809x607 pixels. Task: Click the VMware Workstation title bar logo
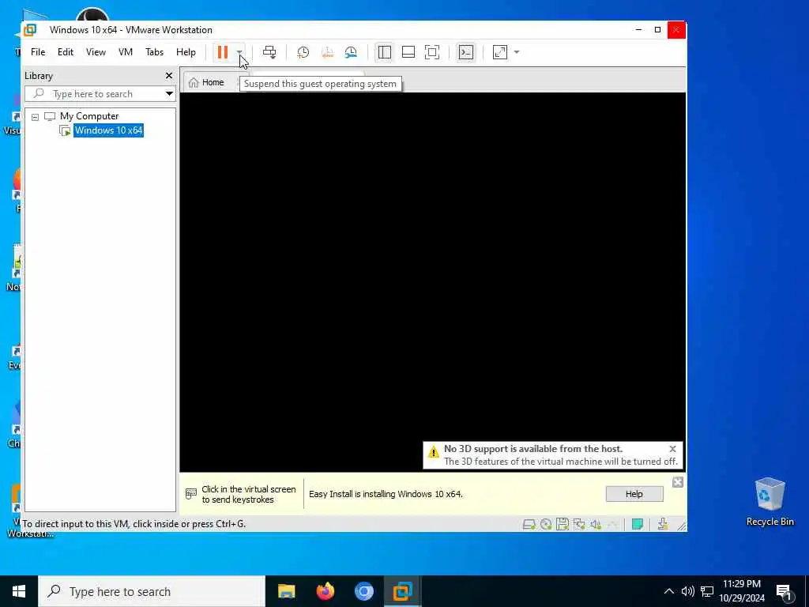pos(30,30)
